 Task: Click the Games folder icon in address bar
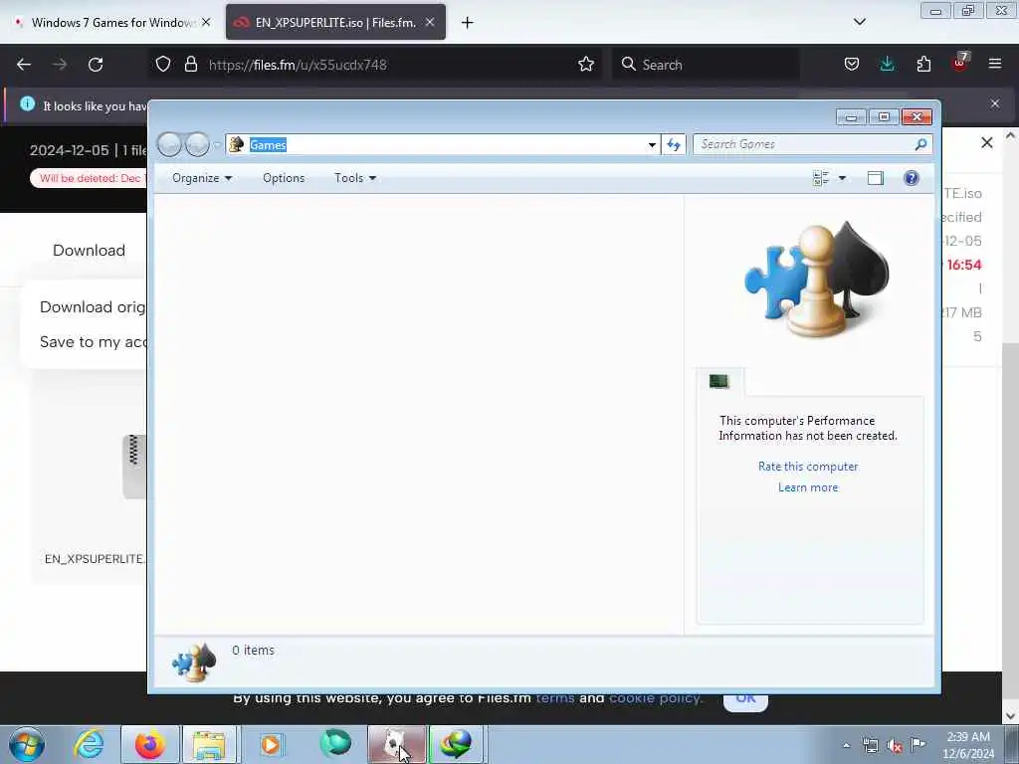click(x=237, y=145)
